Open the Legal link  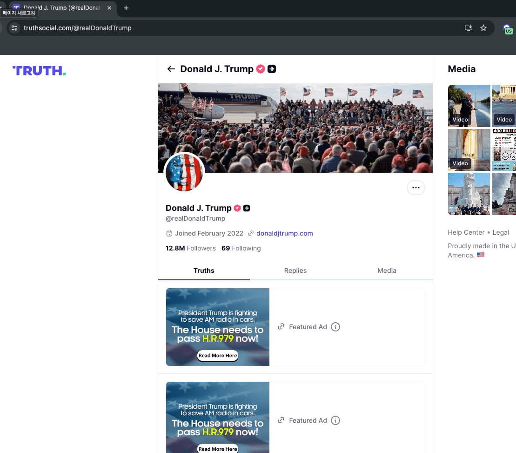click(x=501, y=232)
